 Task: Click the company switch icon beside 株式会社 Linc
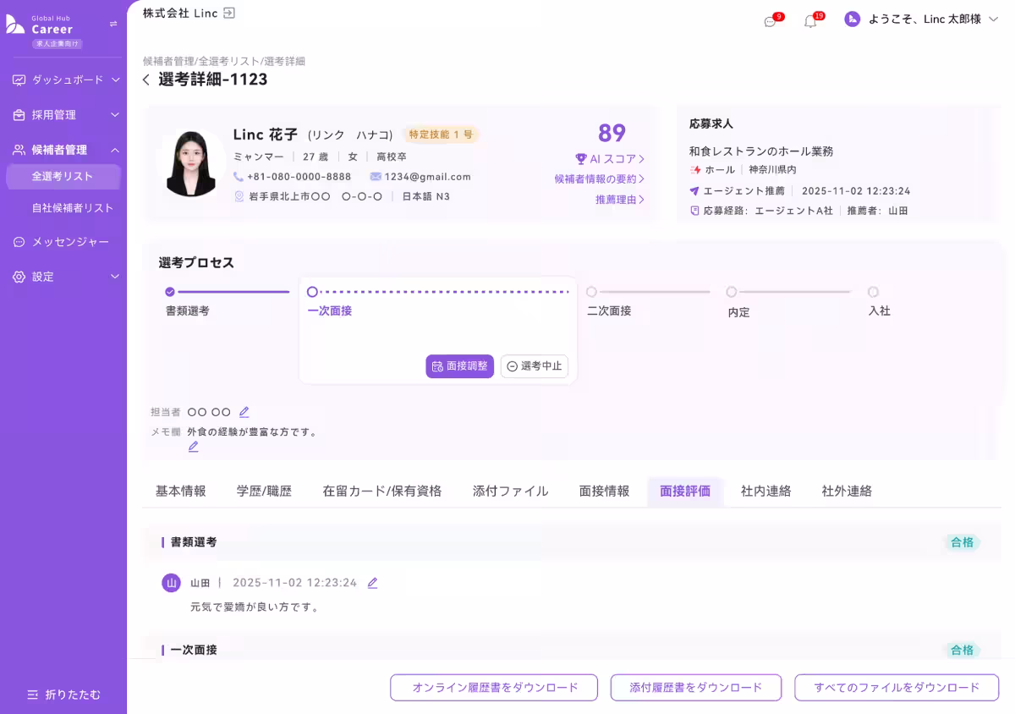[229, 13]
